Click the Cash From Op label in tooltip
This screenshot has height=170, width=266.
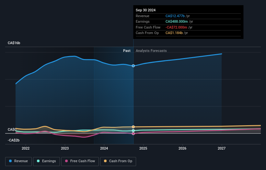coord(147,33)
